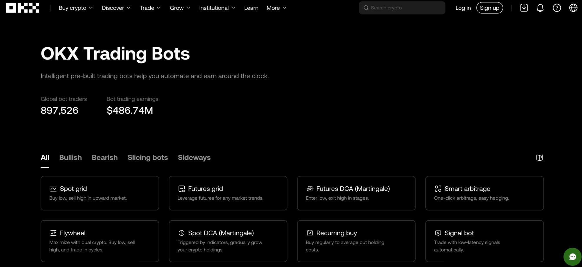This screenshot has height=267, width=582.
Task: Switch to the Bullish tab
Action: pyautogui.click(x=70, y=157)
